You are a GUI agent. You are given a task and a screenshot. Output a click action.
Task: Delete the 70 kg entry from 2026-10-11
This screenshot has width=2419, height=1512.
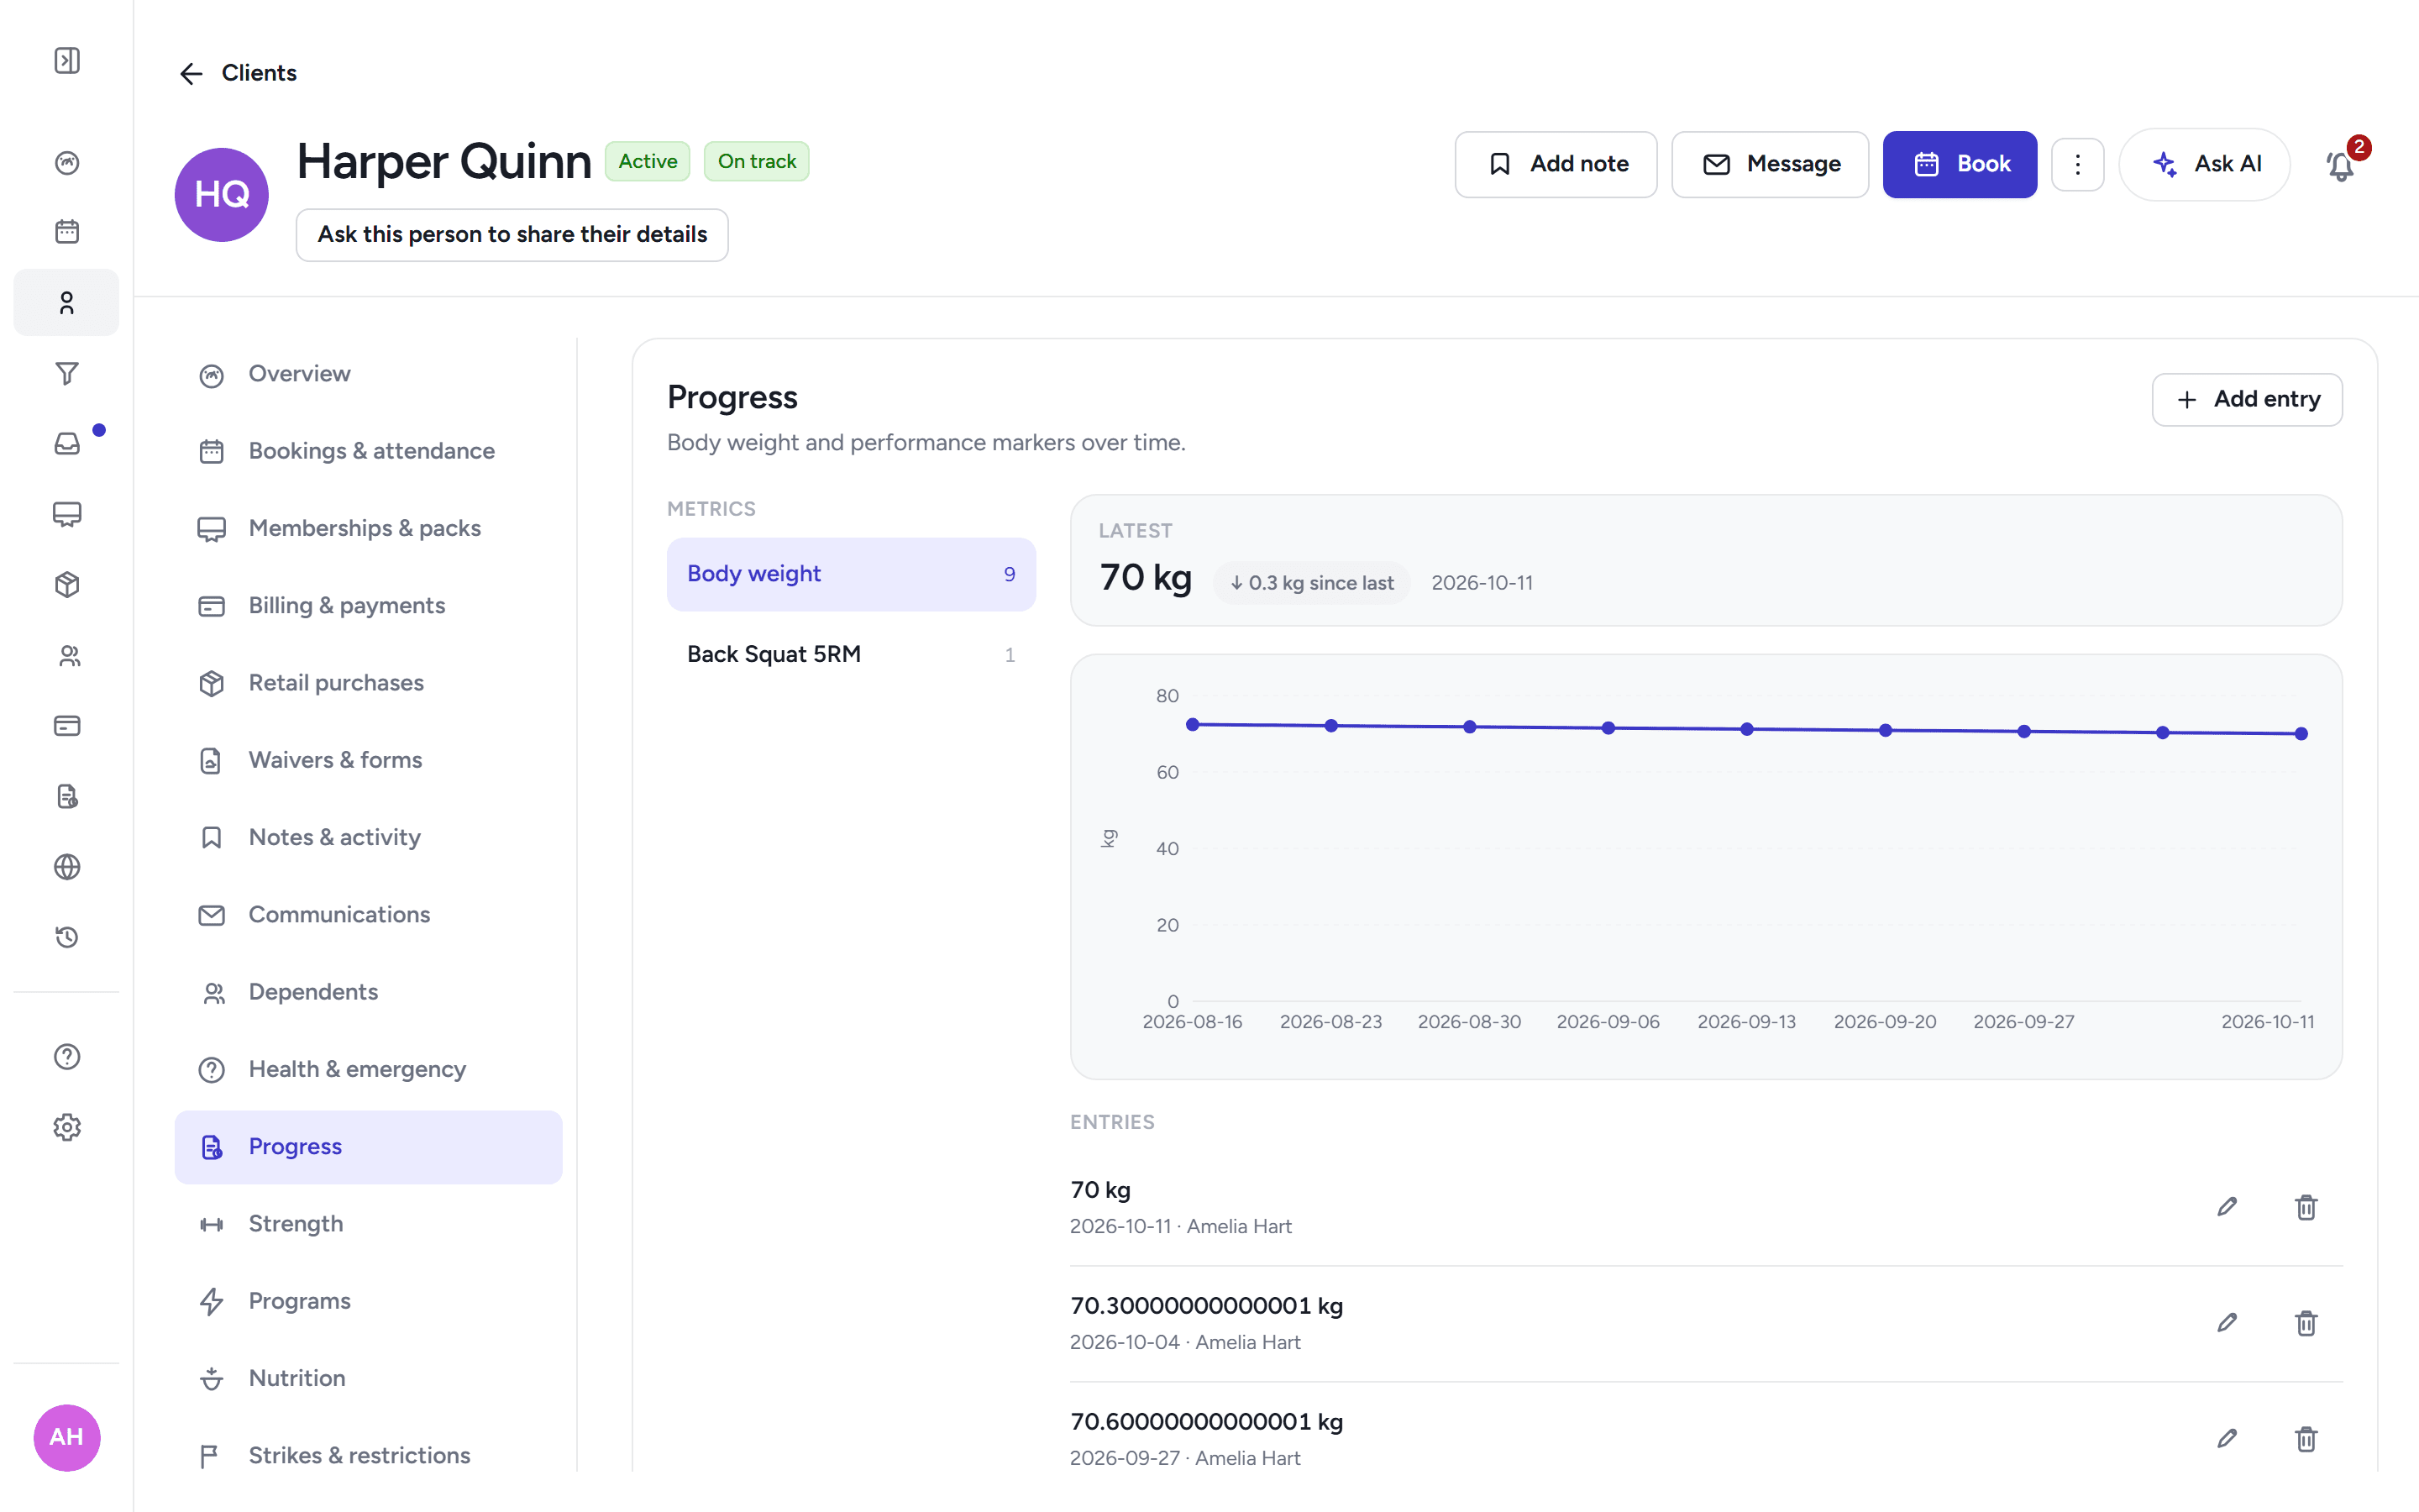2306,1207
